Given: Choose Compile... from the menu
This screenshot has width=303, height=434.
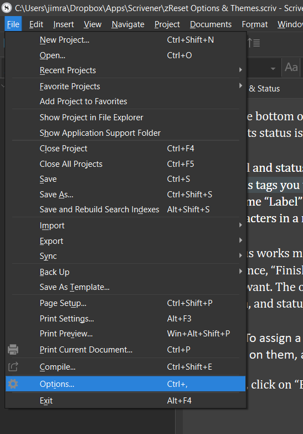Looking at the screenshot, I should click(126, 367).
